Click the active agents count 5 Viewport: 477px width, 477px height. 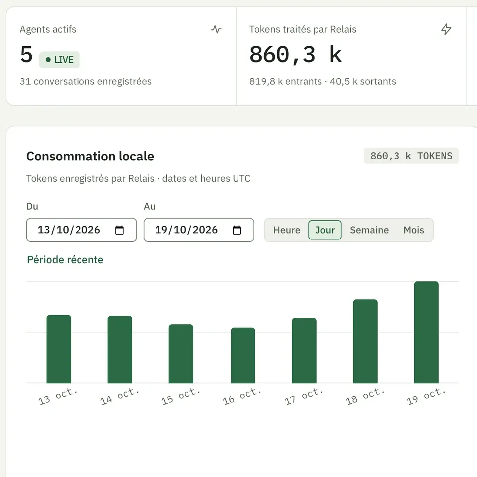[x=26, y=55]
